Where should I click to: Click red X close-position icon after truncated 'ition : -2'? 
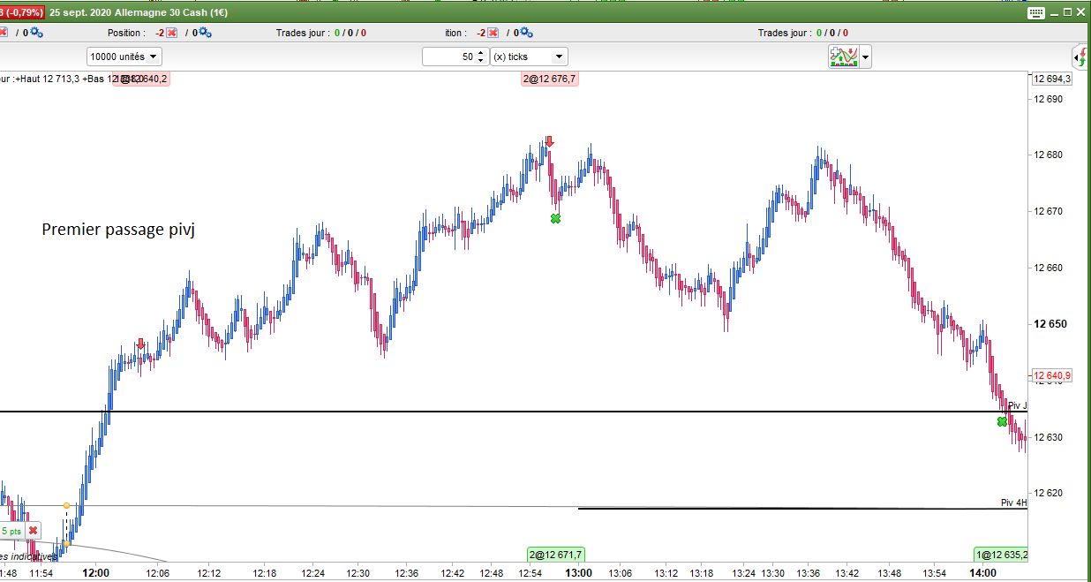(493, 33)
